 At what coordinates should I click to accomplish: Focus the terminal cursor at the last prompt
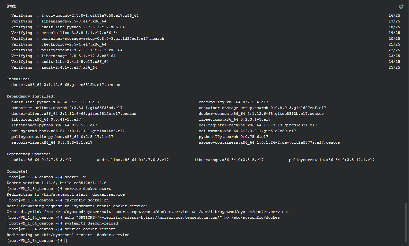[x=66, y=241]
